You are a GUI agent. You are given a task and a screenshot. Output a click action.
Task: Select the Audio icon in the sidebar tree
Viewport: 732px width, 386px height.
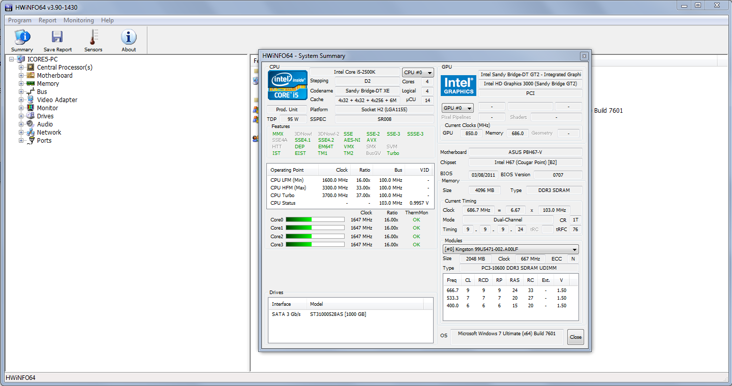(30, 124)
